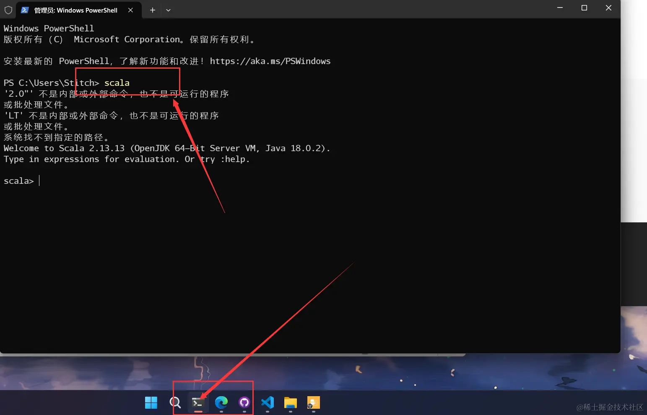
Task: Click the 'Welcome to Scala 2.13.13' line
Action: pos(167,148)
